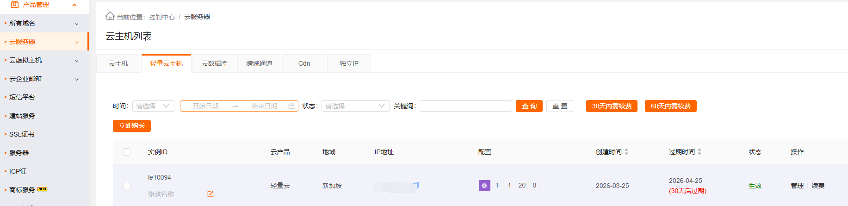Click the purple configuration gear icon
This screenshot has height=206, width=848.
pyautogui.click(x=484, y=186)
